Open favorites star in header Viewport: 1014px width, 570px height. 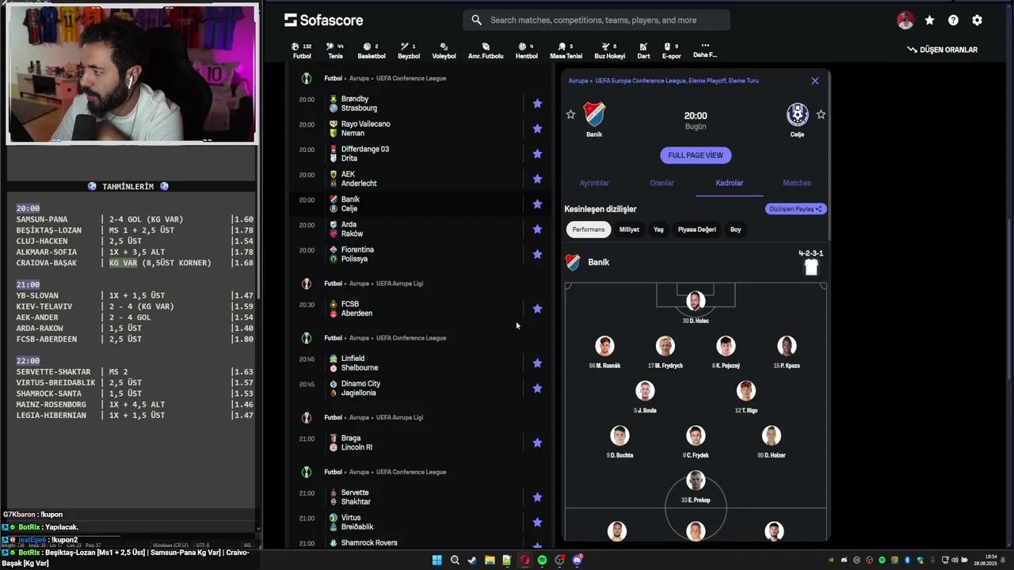pos(929,21)
